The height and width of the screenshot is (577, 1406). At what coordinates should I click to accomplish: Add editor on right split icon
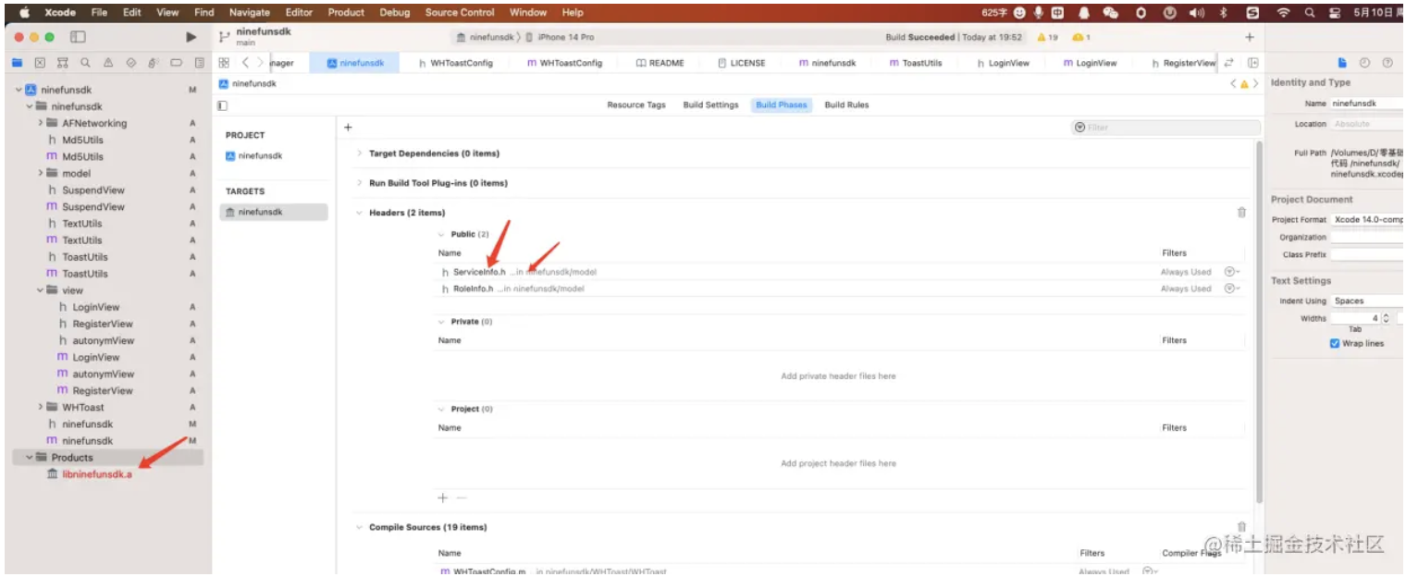tap(1252, 63)
